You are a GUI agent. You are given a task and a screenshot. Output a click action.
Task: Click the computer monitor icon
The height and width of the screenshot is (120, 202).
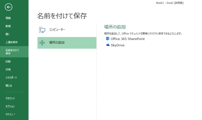(42, 30)
